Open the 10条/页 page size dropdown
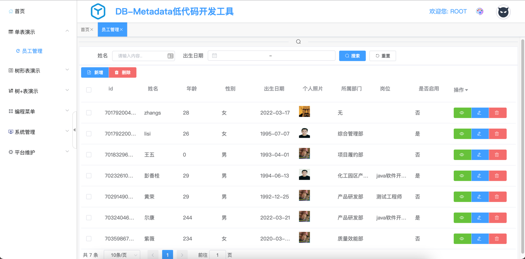This screenshot has width=525, height=259. pyautogui.click(x=122, y=255)
